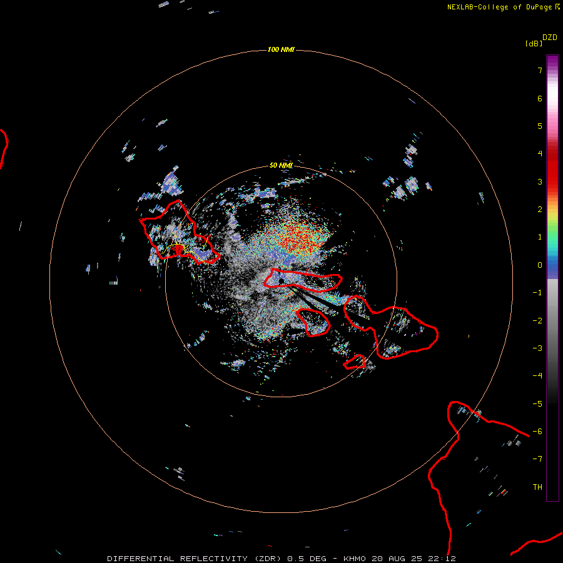Click the -2 value on color scale
This screenshot has height=563, width=563.
click(x=537, y=321)
